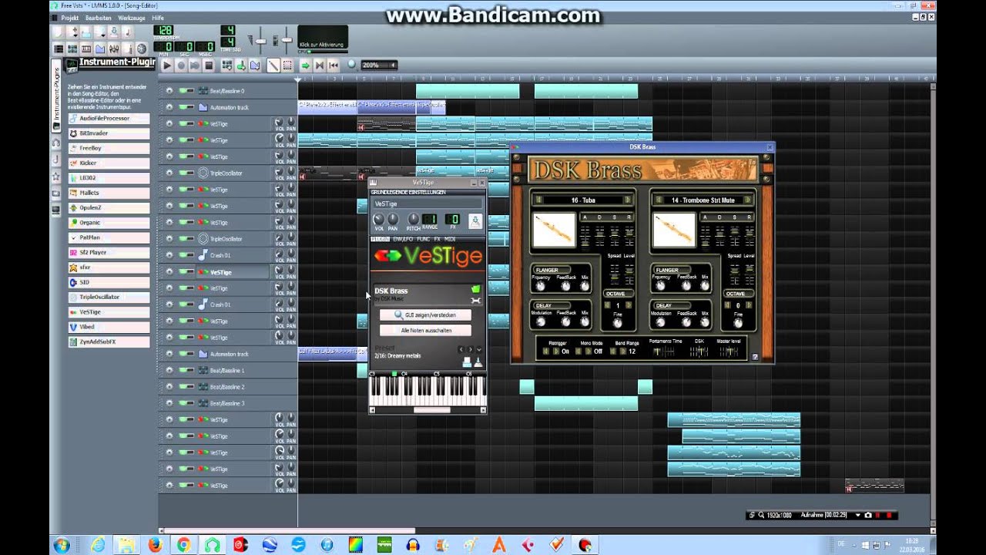Create a new project from toolbar
The image size is (986, 555).
pos(58,32)
